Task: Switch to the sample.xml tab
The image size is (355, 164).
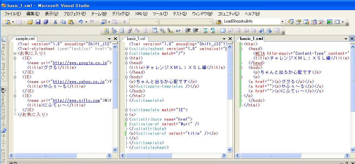Action: click(x=25, y=39)
